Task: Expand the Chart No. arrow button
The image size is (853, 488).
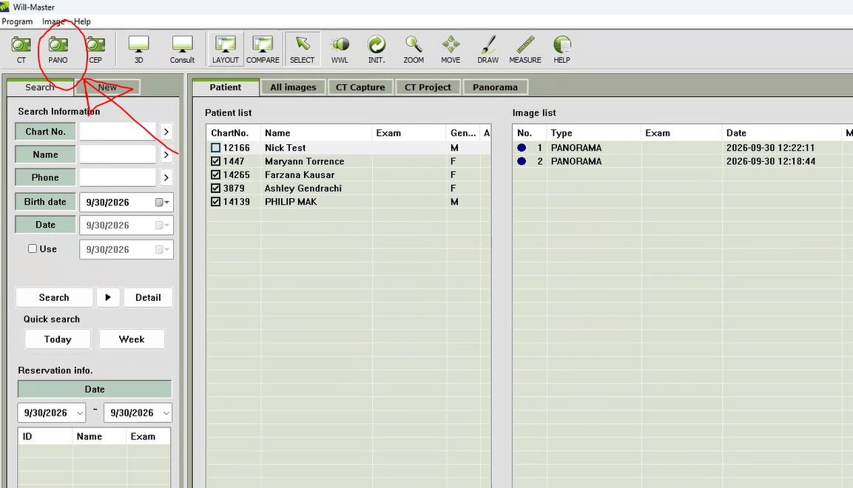Action: pos(166,132)
